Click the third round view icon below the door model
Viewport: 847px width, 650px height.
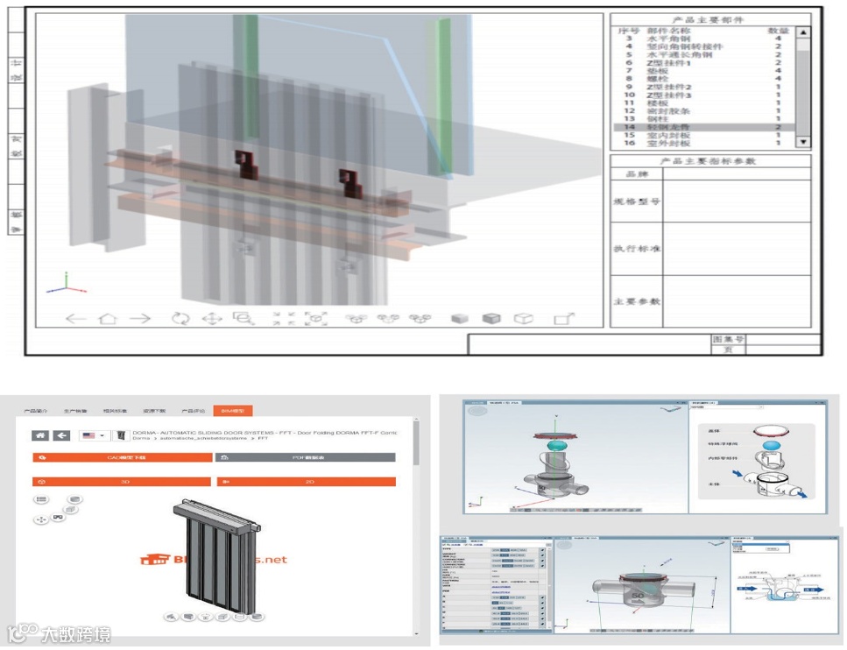coord(206,617)
